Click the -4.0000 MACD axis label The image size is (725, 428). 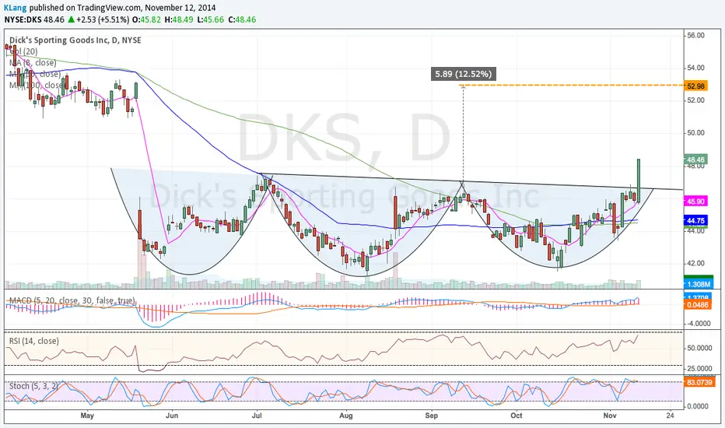pyautogui.click(x=699, y=324)
